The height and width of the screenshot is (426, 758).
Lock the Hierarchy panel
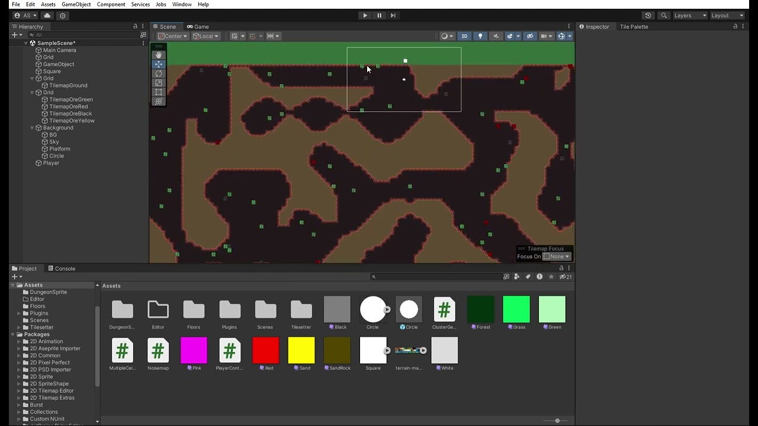point(135,27)
